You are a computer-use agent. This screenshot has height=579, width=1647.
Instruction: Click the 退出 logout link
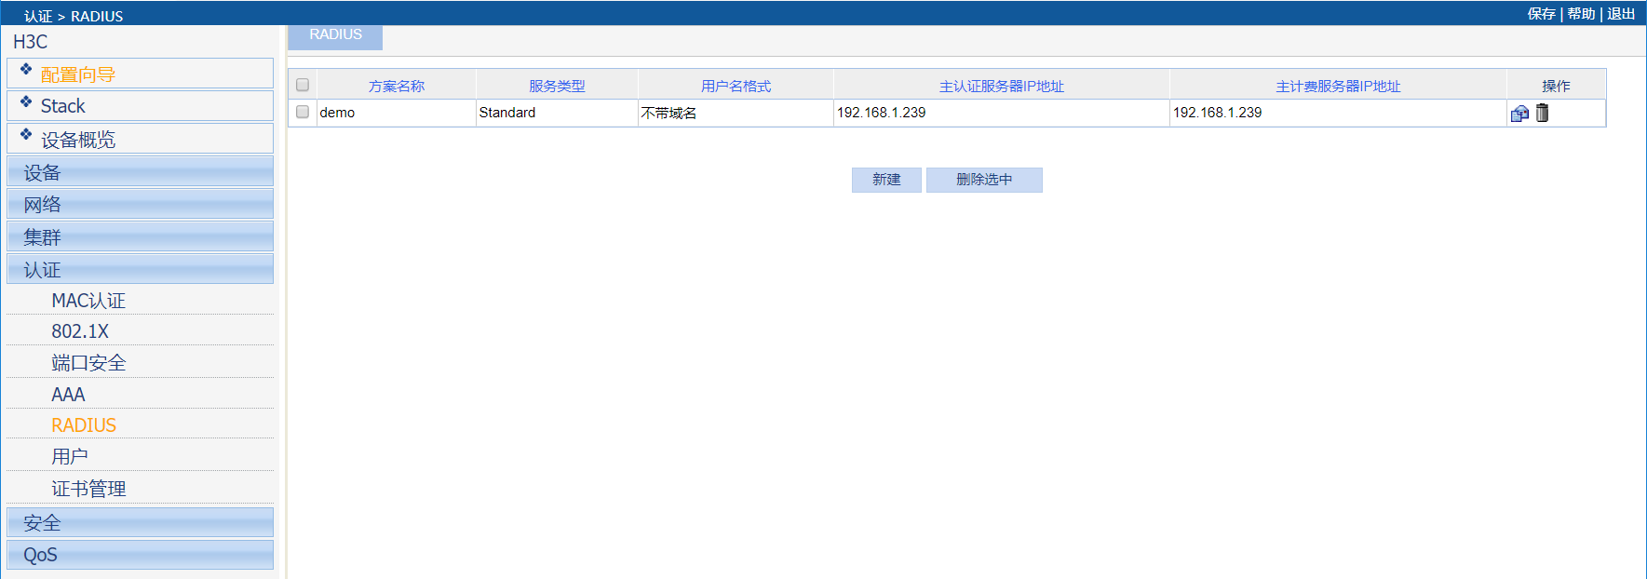click(x=1621, y=14)
